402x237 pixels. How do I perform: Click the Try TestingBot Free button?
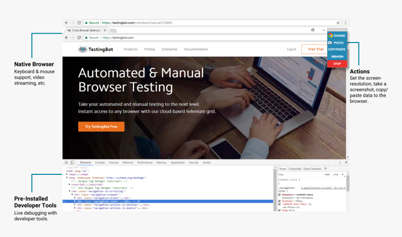(101, 127)
